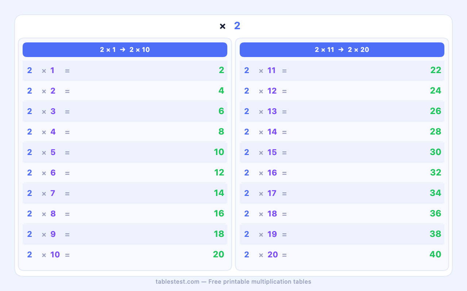Click the Free printable multiplication tables text
This screenshot has height=291, width=467.
260,281
